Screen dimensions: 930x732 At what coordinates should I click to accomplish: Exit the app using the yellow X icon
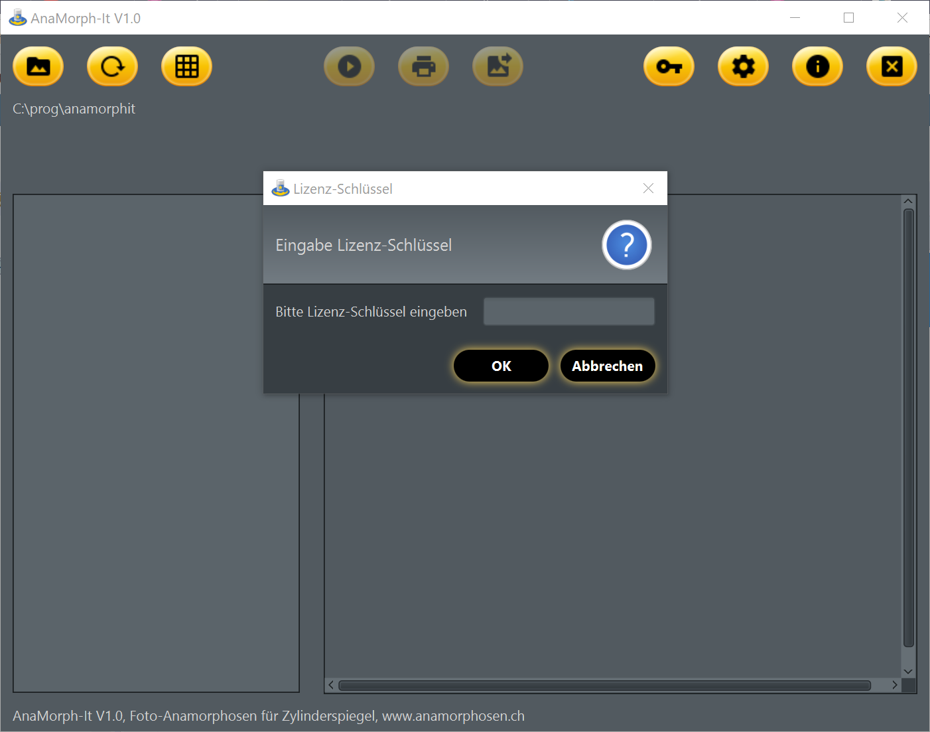pyautogui.click(x=892, y=67)
